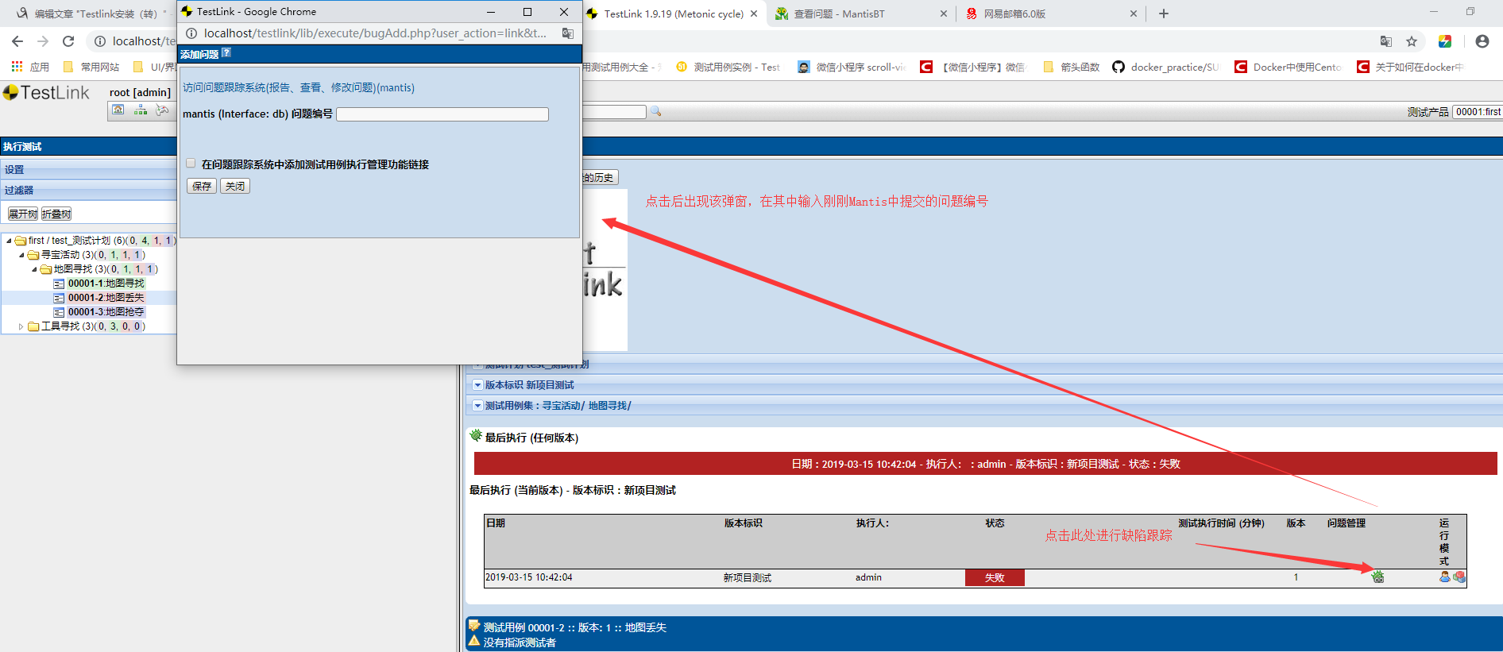Viewport: 1503px width, 652px height.
Task: Click the icon of test case 00001-1
Action: click(59, 284)
